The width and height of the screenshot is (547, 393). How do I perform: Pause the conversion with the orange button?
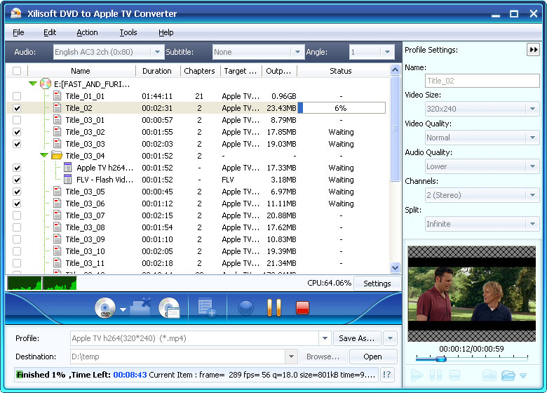[x=274, y=307]
